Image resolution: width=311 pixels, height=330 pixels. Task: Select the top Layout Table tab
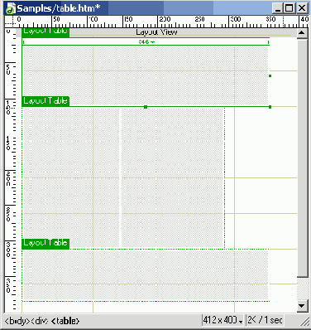click(x=45, y=32)
